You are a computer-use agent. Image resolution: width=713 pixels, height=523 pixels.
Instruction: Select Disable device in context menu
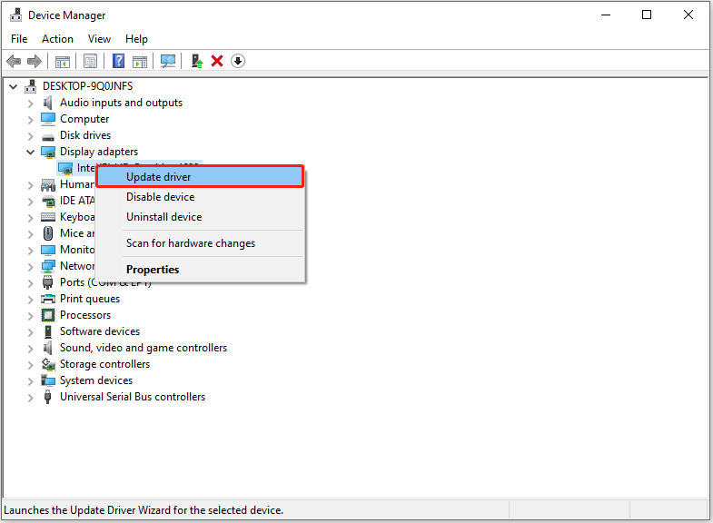tap(160, 197)
